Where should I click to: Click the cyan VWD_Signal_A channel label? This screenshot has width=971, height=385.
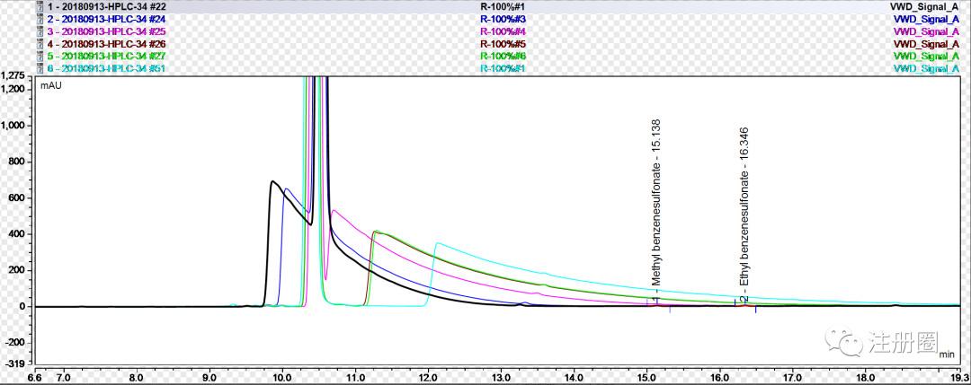[x=925, y=68]
